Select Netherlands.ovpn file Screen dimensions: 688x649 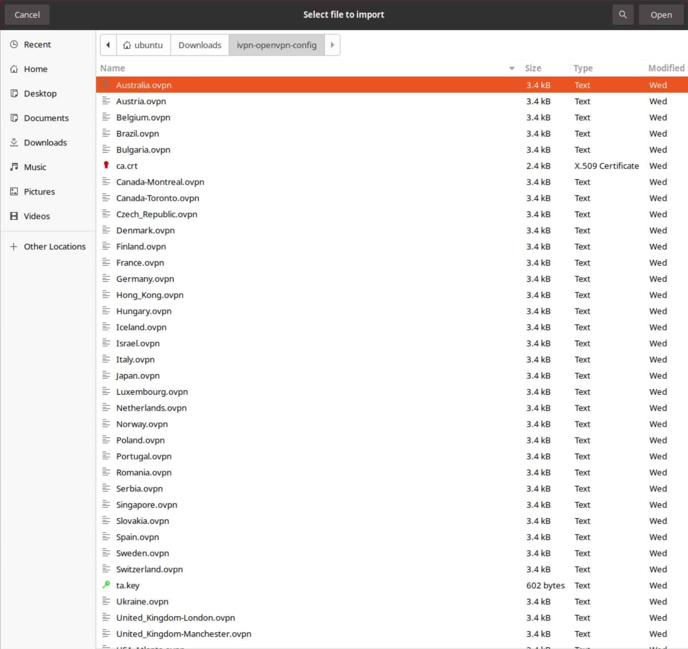point(392,408)
